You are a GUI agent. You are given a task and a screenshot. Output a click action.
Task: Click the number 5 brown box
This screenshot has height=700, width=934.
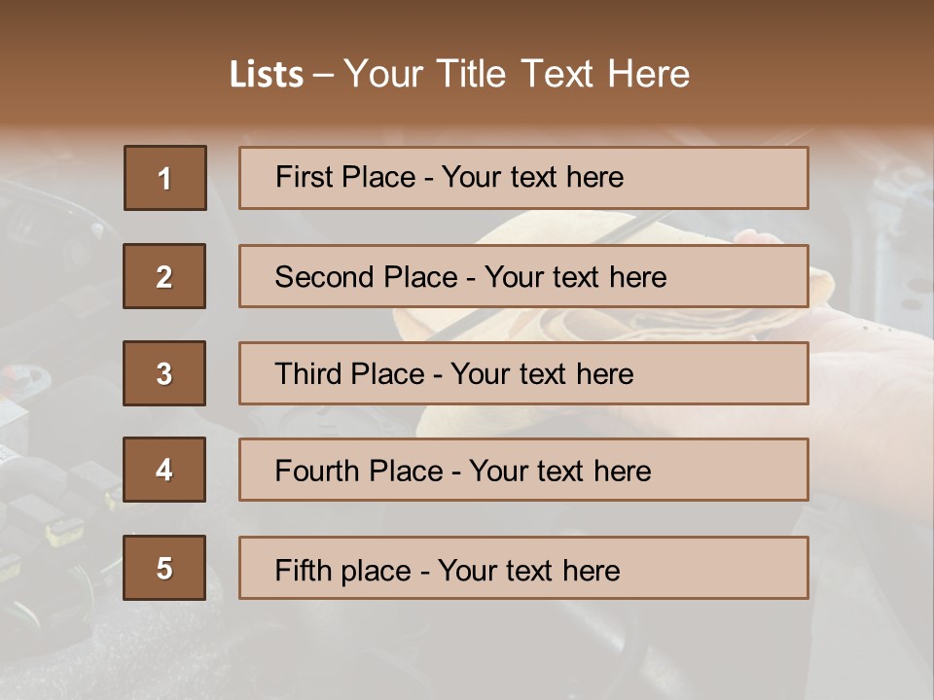click(164, 568)
